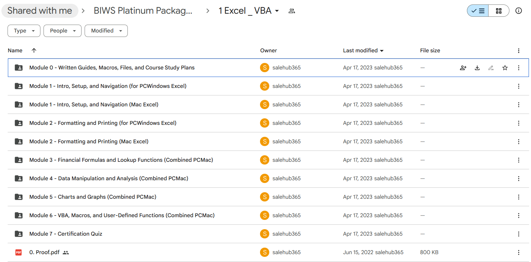Screen dimensions: 531x262
Task: Click the salehub365 avatar in Module 4 row
Action: coord(264,179)
